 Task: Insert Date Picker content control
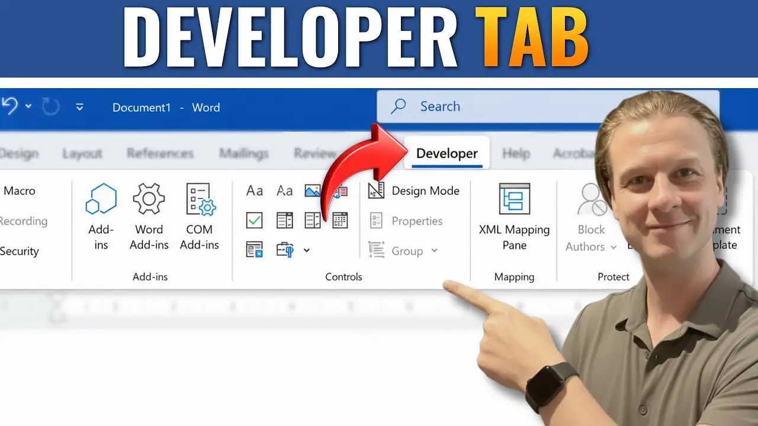click(x=341, y=221)
